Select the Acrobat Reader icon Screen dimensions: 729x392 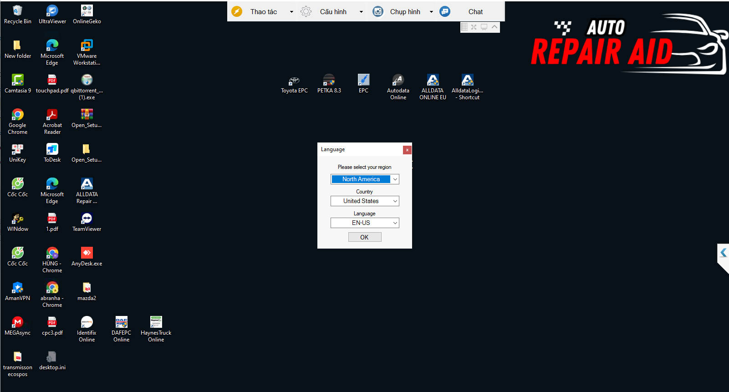tap(52, 122)
